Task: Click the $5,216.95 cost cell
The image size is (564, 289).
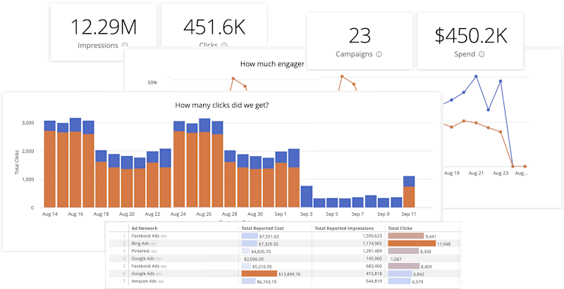Action: click(262, 266)
